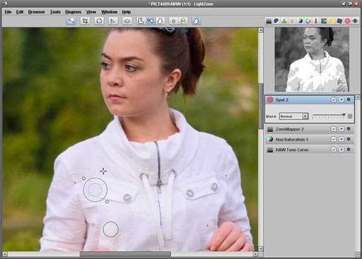Add the dark grid Clone tool
This screenshot has height=259, width=362.
point(340,21)
